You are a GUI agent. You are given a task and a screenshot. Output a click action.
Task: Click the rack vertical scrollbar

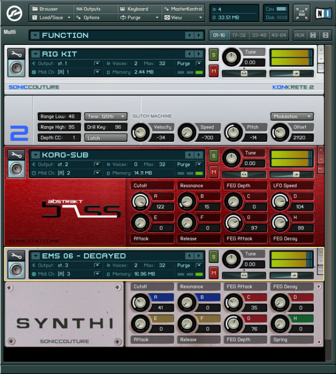coord(328,192)
